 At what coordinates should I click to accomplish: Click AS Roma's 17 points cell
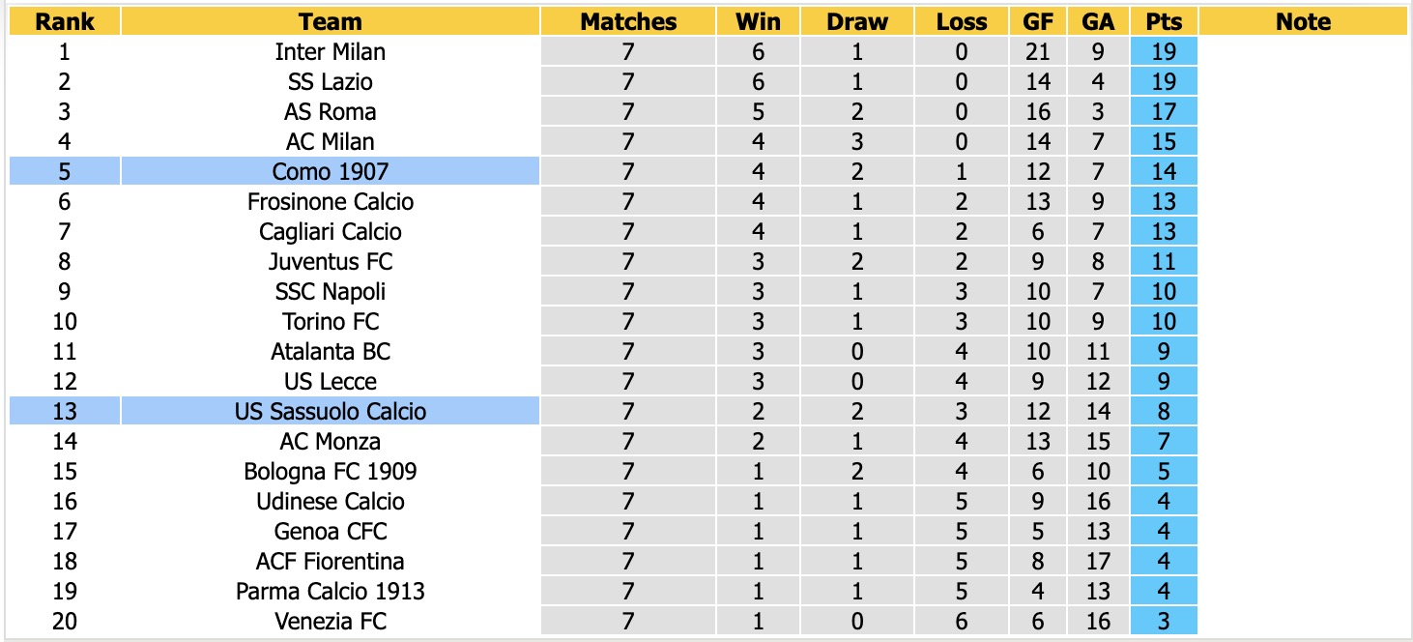pyautogui.click(x=1164, y=111)
